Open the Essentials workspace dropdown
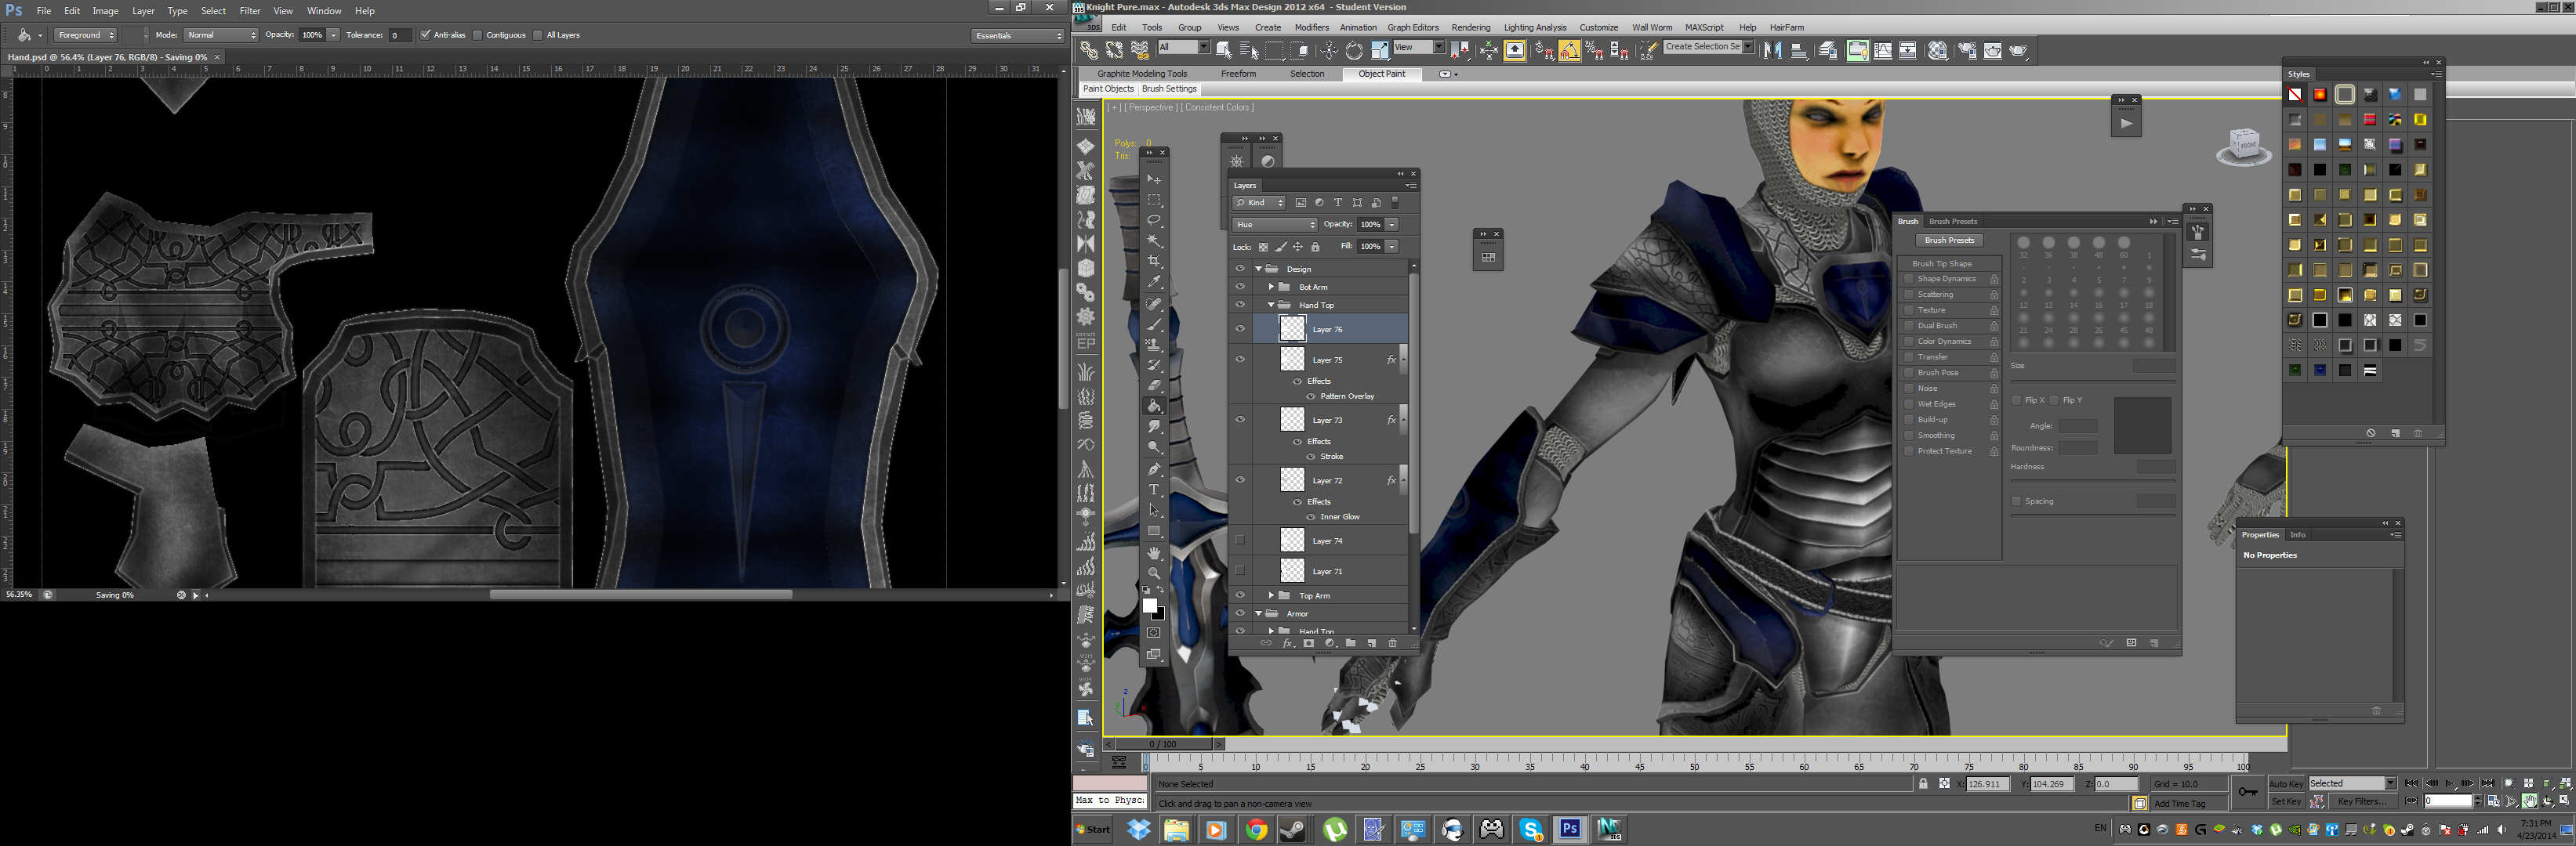The width and height of the screenshot is (2576, 846). (x=1018, y=36)
